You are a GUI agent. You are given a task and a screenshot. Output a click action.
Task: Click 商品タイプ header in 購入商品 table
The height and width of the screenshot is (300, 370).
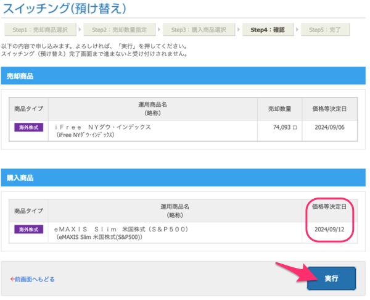point(29,210)
